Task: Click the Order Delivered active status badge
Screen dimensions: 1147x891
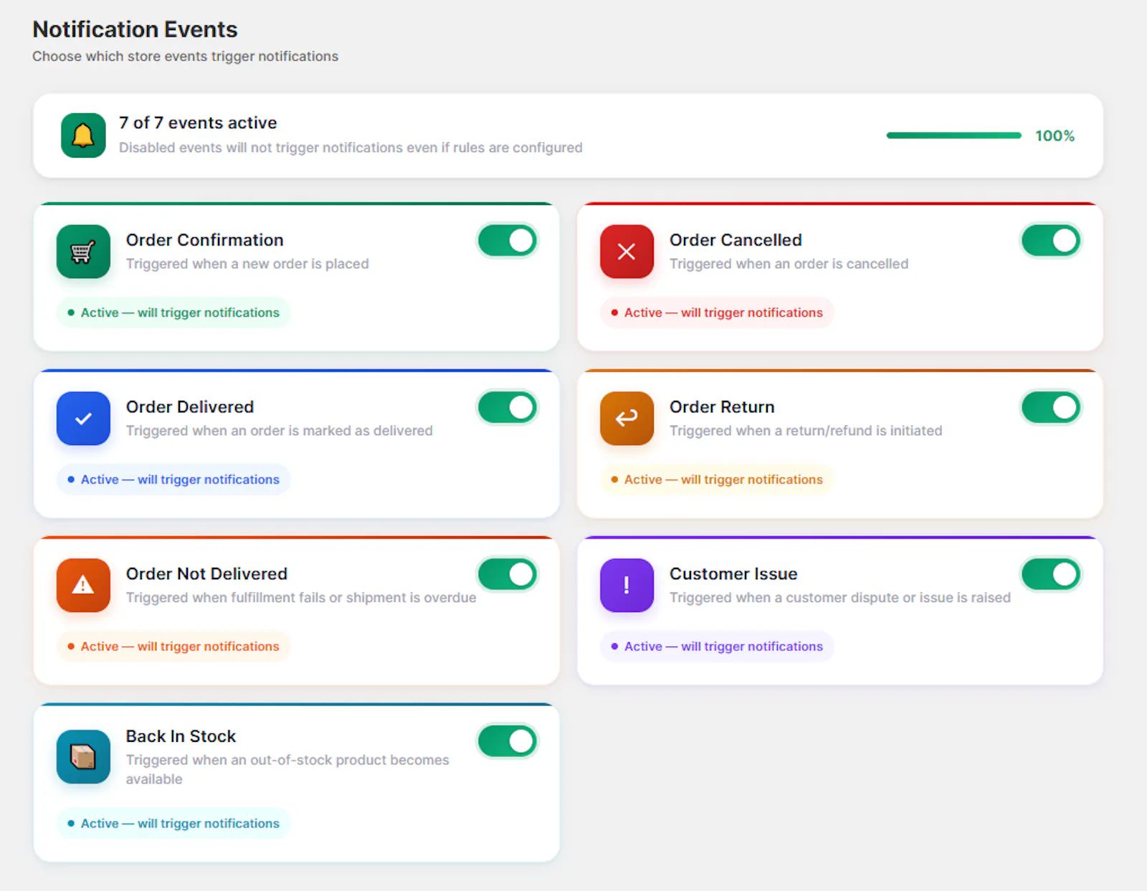Action: [173, 480]
